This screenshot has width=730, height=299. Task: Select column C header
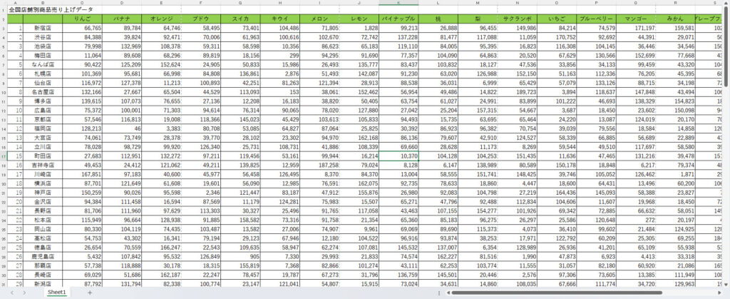coord(82,3)
